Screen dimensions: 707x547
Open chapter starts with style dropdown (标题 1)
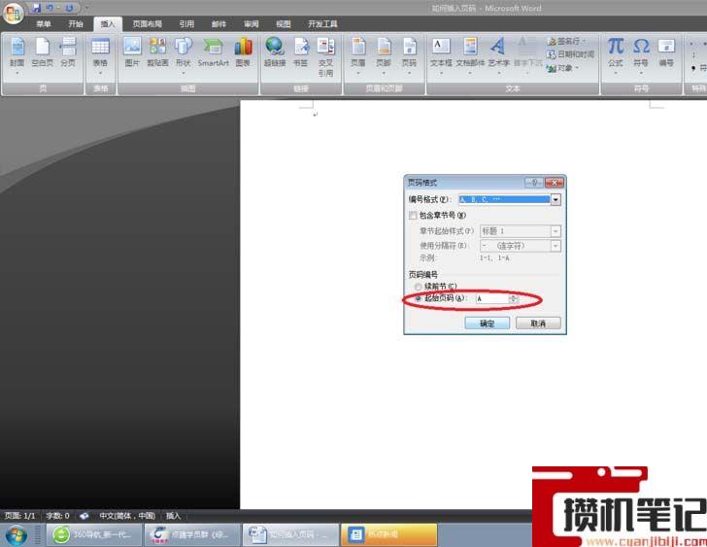tap(555, 231)
